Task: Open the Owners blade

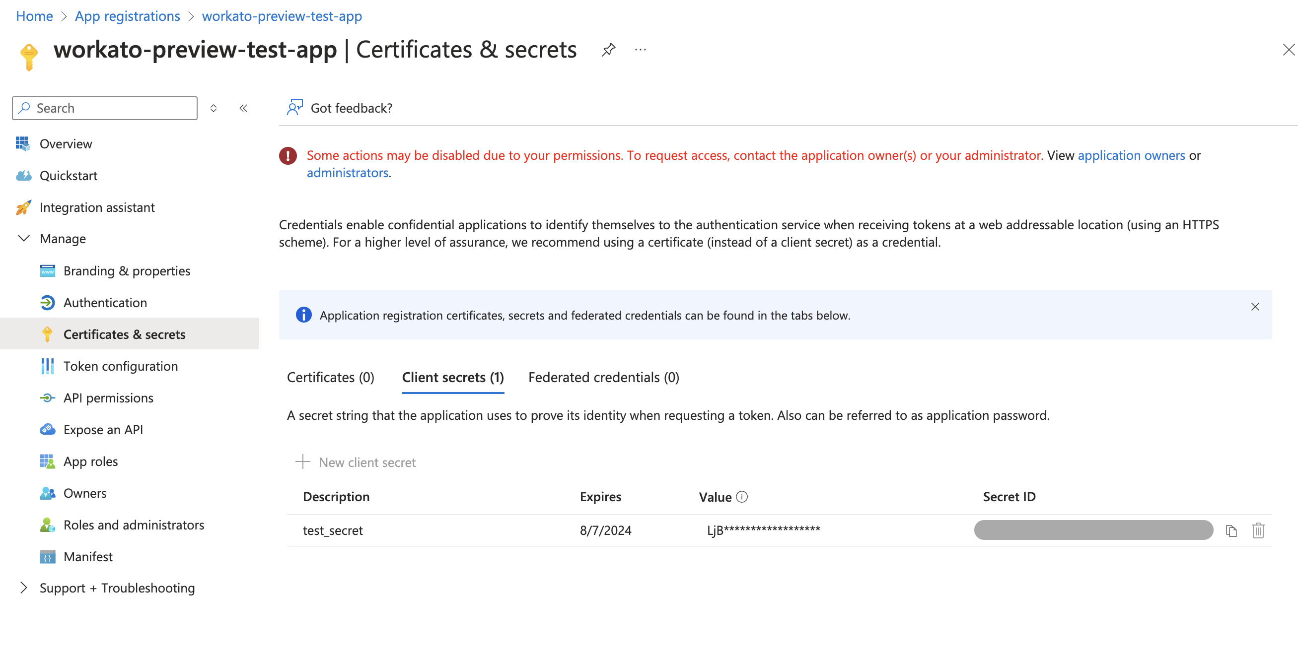Action: pyautogui.click(x=84, y=493)
